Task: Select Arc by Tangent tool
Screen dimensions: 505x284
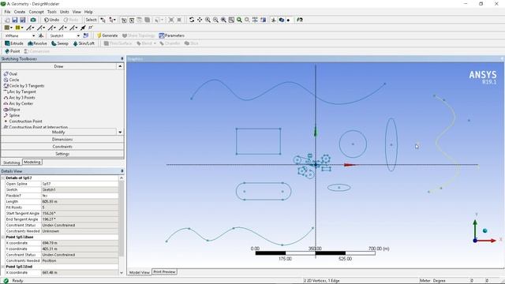Action: pyautogui.click(x=20, y=92)
